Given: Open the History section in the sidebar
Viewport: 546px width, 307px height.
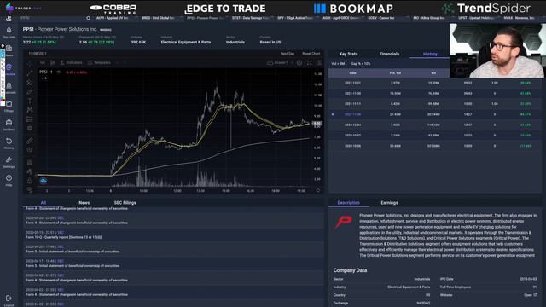Looking at the screenshot, I should click(x=9, y=143).
